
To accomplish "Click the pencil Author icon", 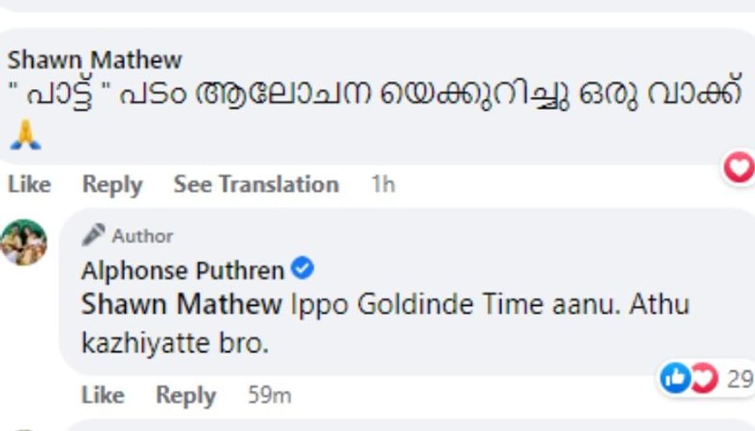I will (93, 235).
